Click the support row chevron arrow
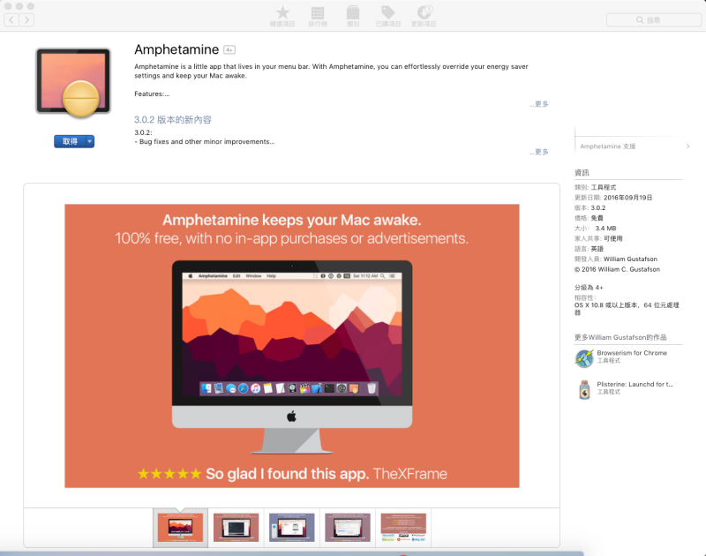This screenshot has width=706, height=556. pos(687,147)
